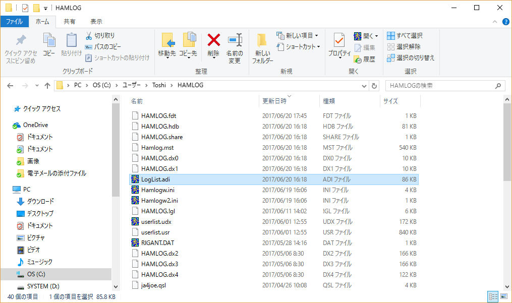The width and height of the screenshot is (512, 303).
Task: Expand the 開く dropdown arrow
Action: 376,36
